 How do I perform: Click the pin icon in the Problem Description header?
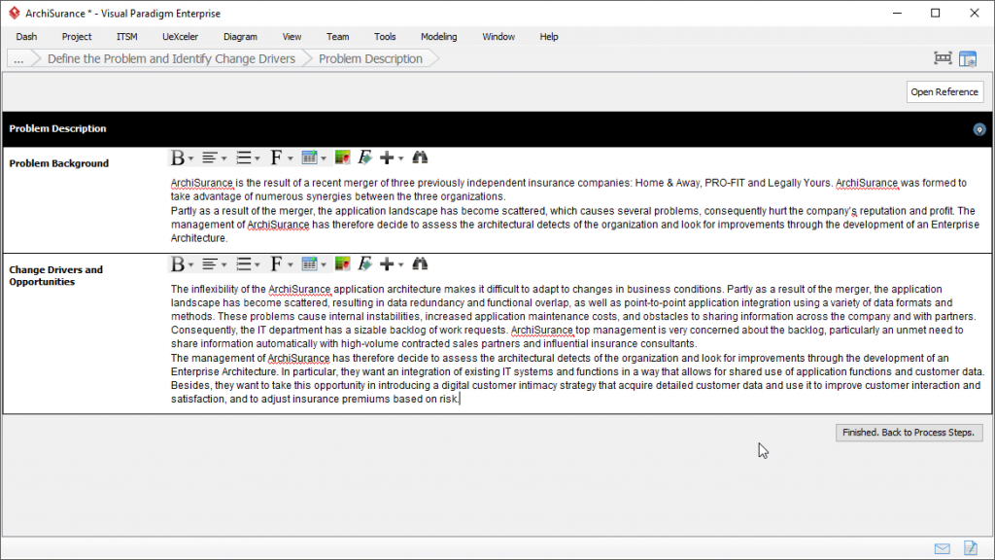(x=979, y=129)
